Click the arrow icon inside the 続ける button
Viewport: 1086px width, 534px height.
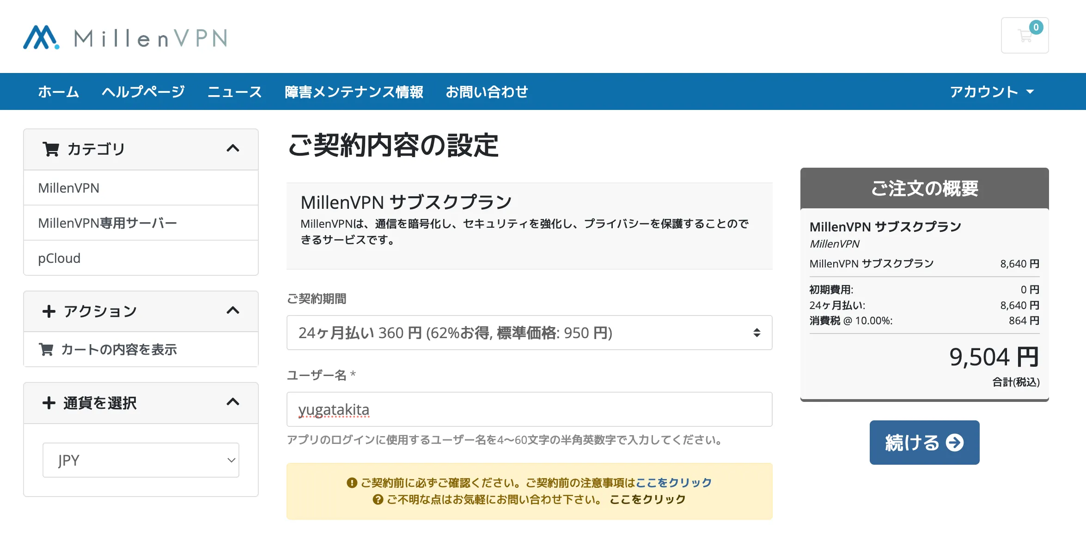click(x=953, y=443)
